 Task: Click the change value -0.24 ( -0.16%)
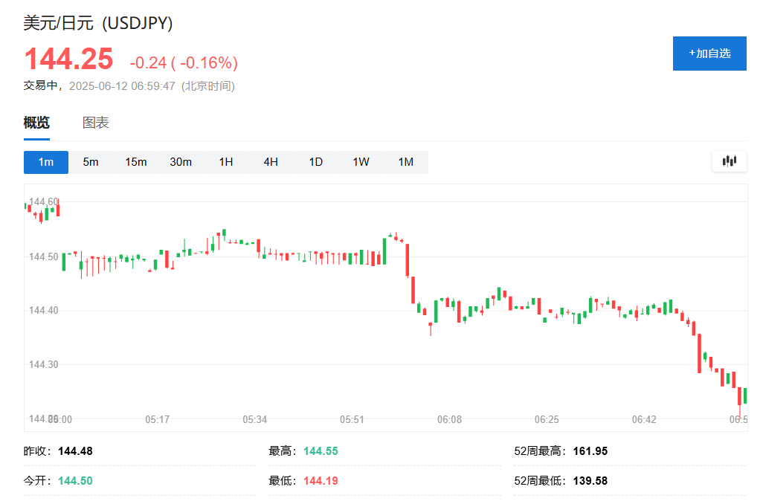[x=184, y=62]
